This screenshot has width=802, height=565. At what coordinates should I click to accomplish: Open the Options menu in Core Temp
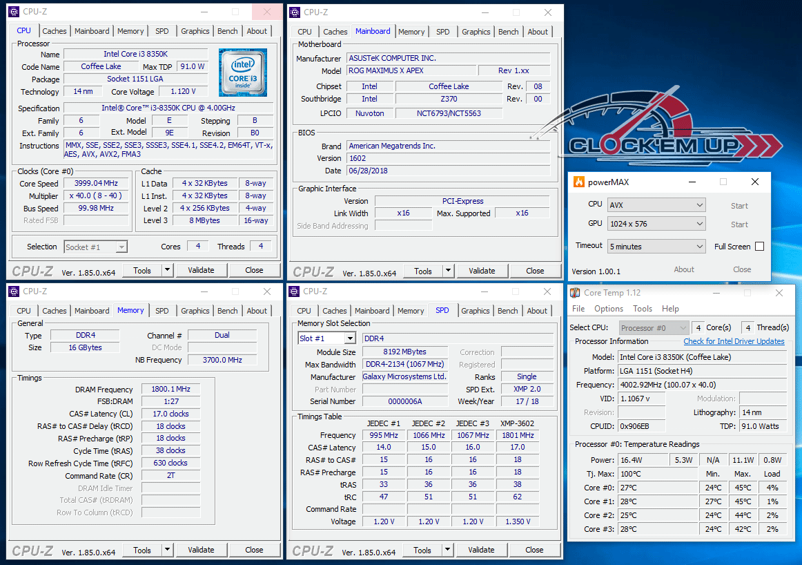tap(609, 309)
